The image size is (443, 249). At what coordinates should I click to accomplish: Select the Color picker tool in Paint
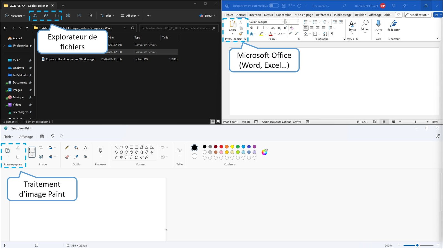[76, 156]
